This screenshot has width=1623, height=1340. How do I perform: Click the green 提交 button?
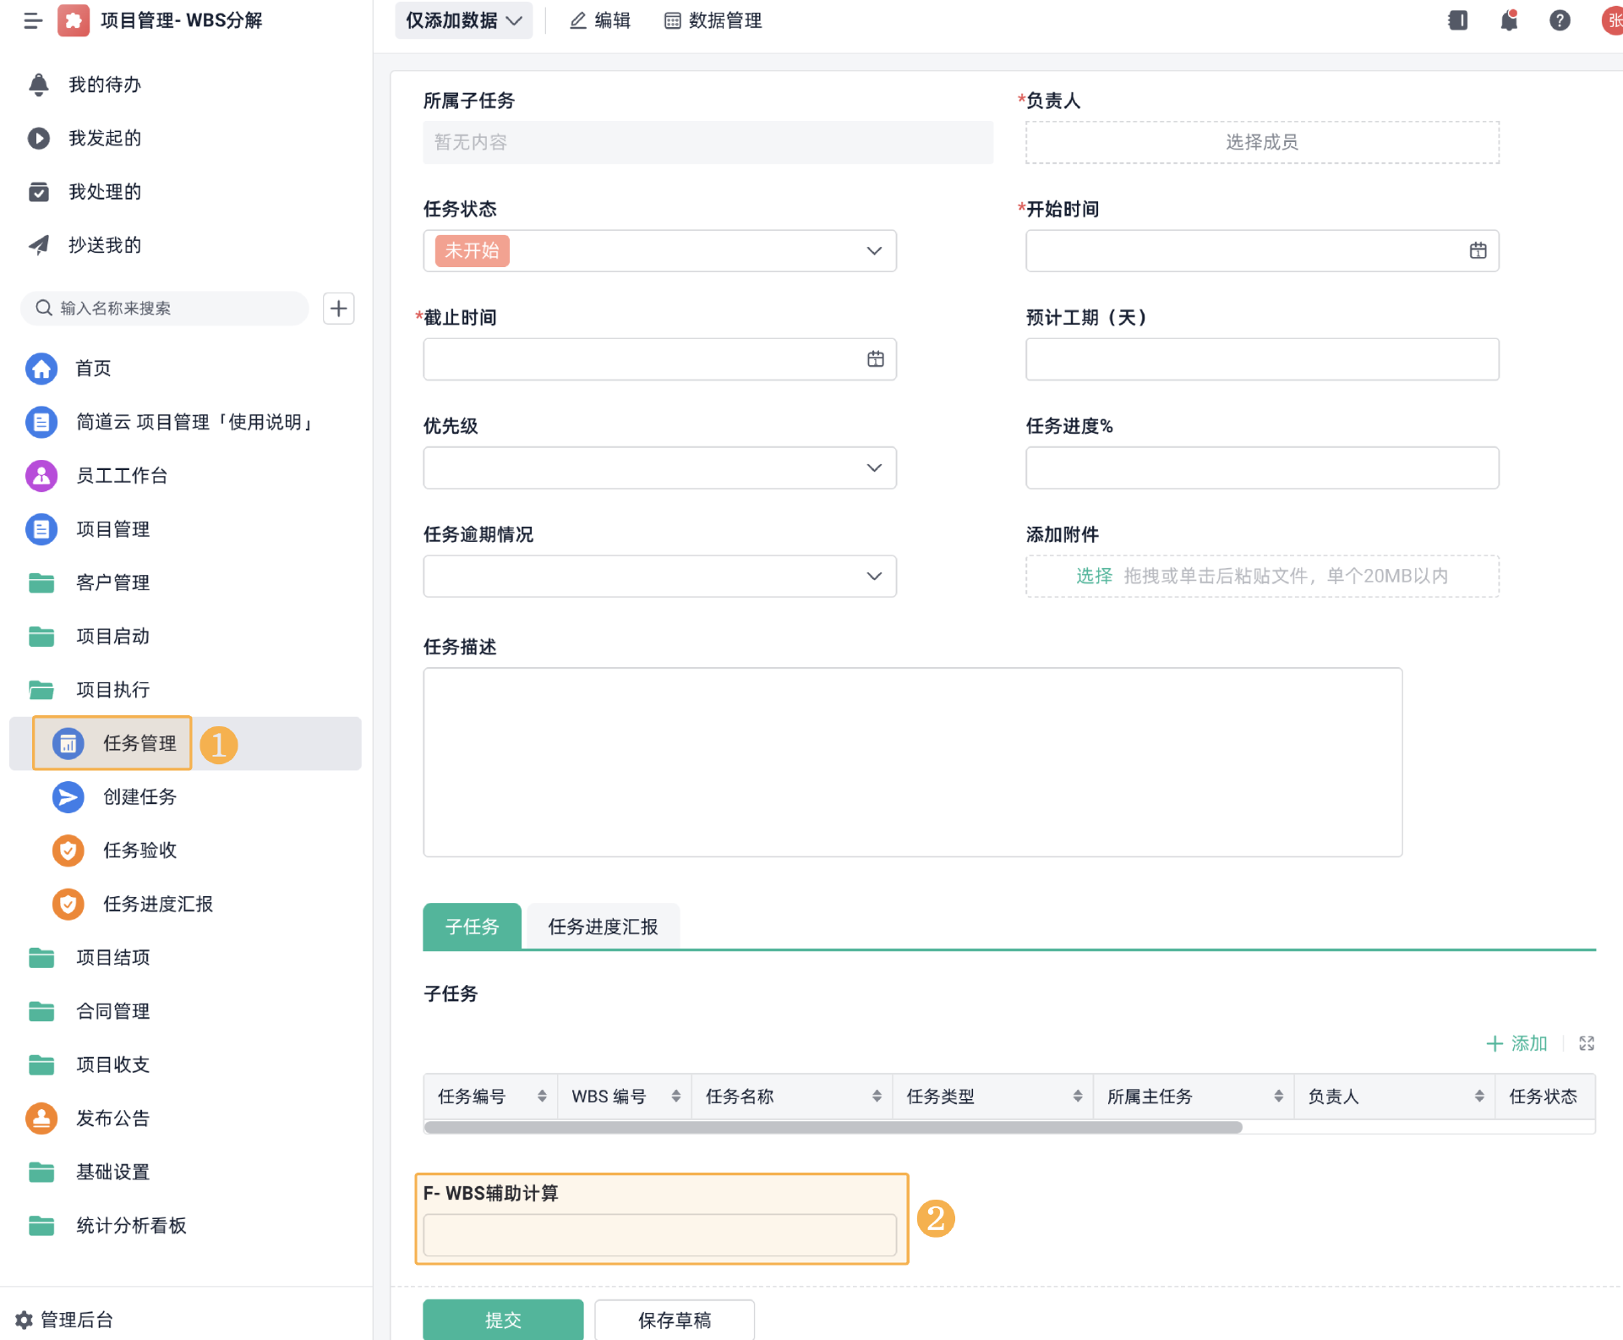(503, 1319)
